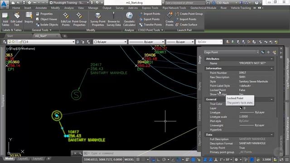Image resolution: width=290 pixels, height=163 pixels.
Task: Click Import Points in COGO Point Tools
Action: [150, 14]
